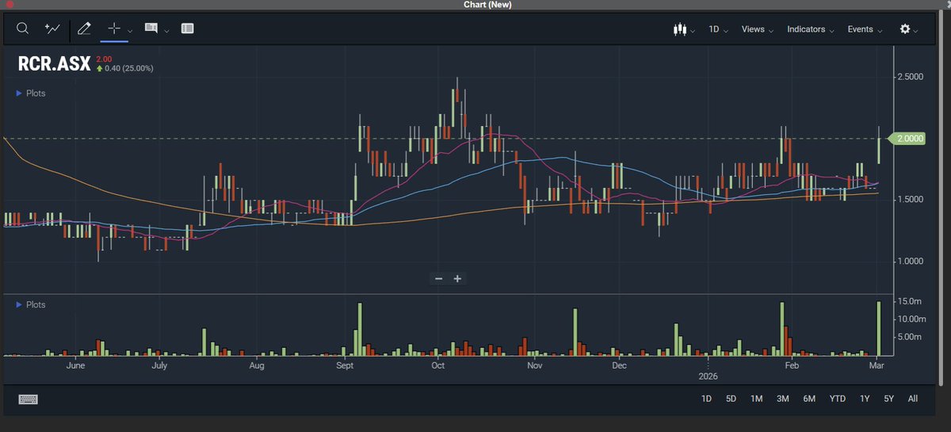Expand the candlestick chart type dropdown arrow
Viewport: 951px width, 432px height.
693,32
